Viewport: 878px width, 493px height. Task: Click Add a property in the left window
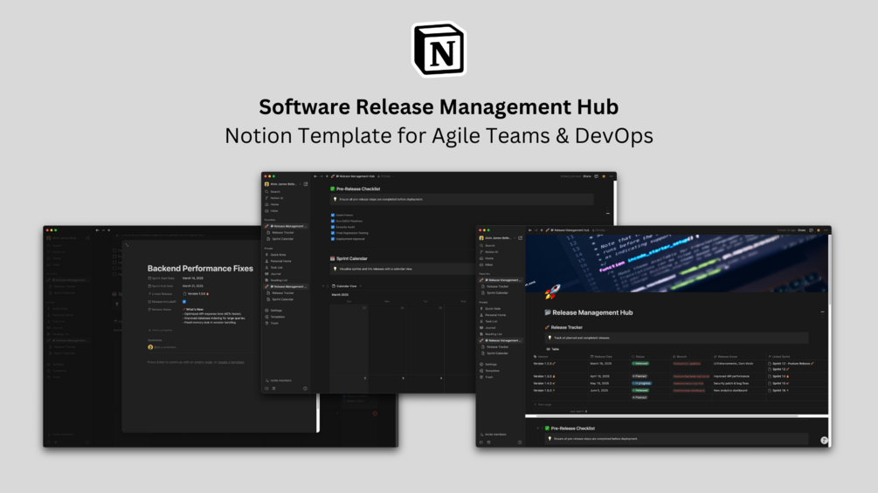[160, 331]
